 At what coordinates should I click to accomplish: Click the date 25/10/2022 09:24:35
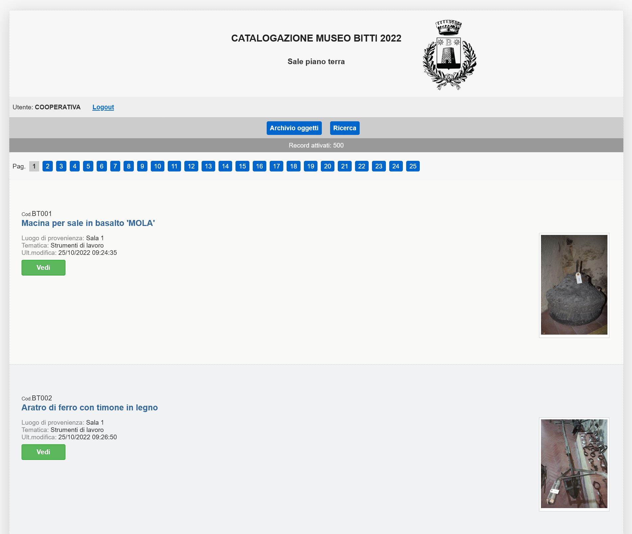pyautogui.click(x=88, y=253)
